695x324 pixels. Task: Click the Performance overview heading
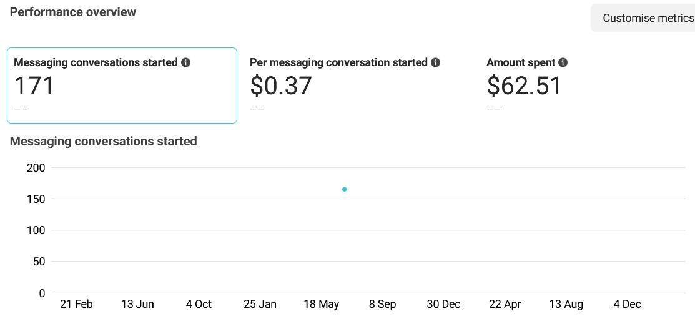point(73,12)
